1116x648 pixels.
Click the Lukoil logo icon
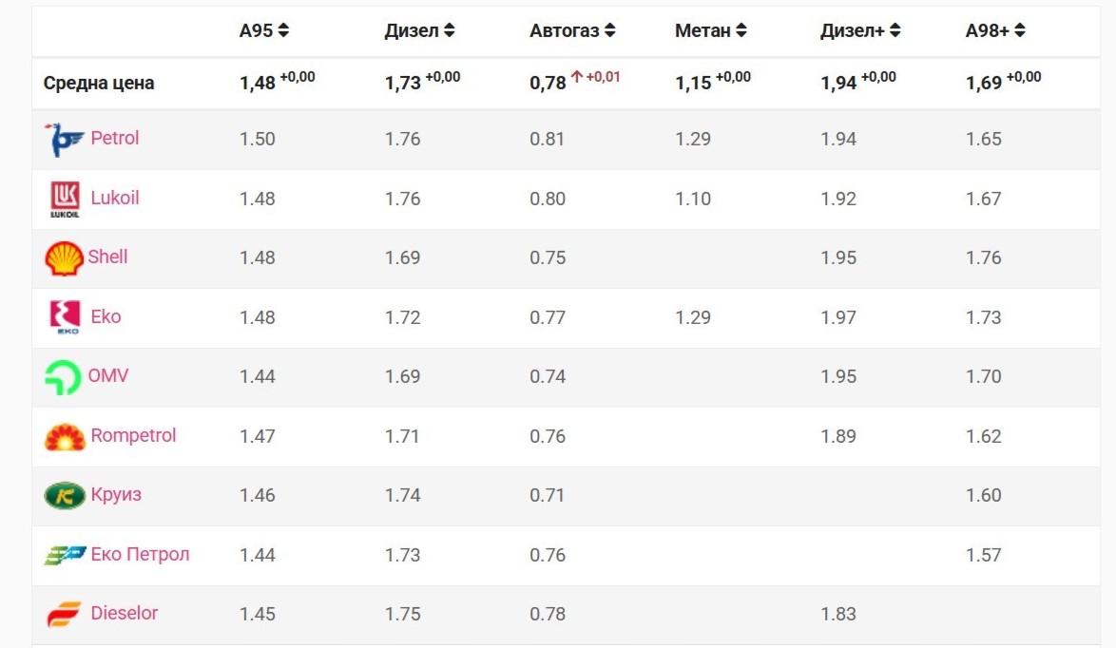65,199
